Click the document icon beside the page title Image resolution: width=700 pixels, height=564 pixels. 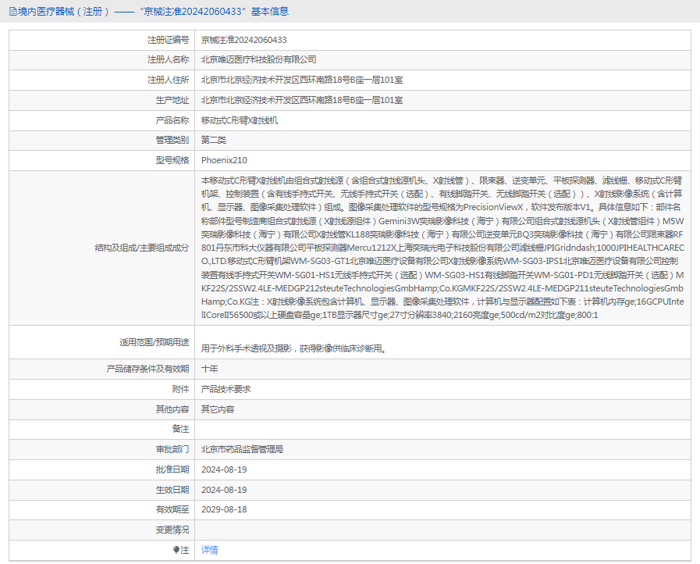[x=13, y=12]
